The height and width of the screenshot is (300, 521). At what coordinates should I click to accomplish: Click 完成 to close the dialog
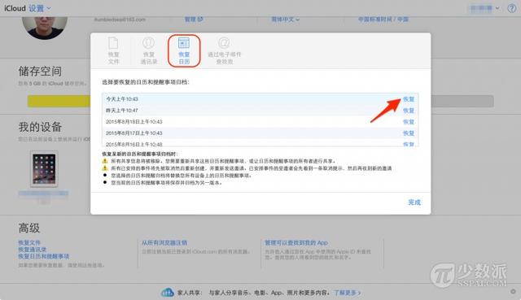(x=414, y=202)
